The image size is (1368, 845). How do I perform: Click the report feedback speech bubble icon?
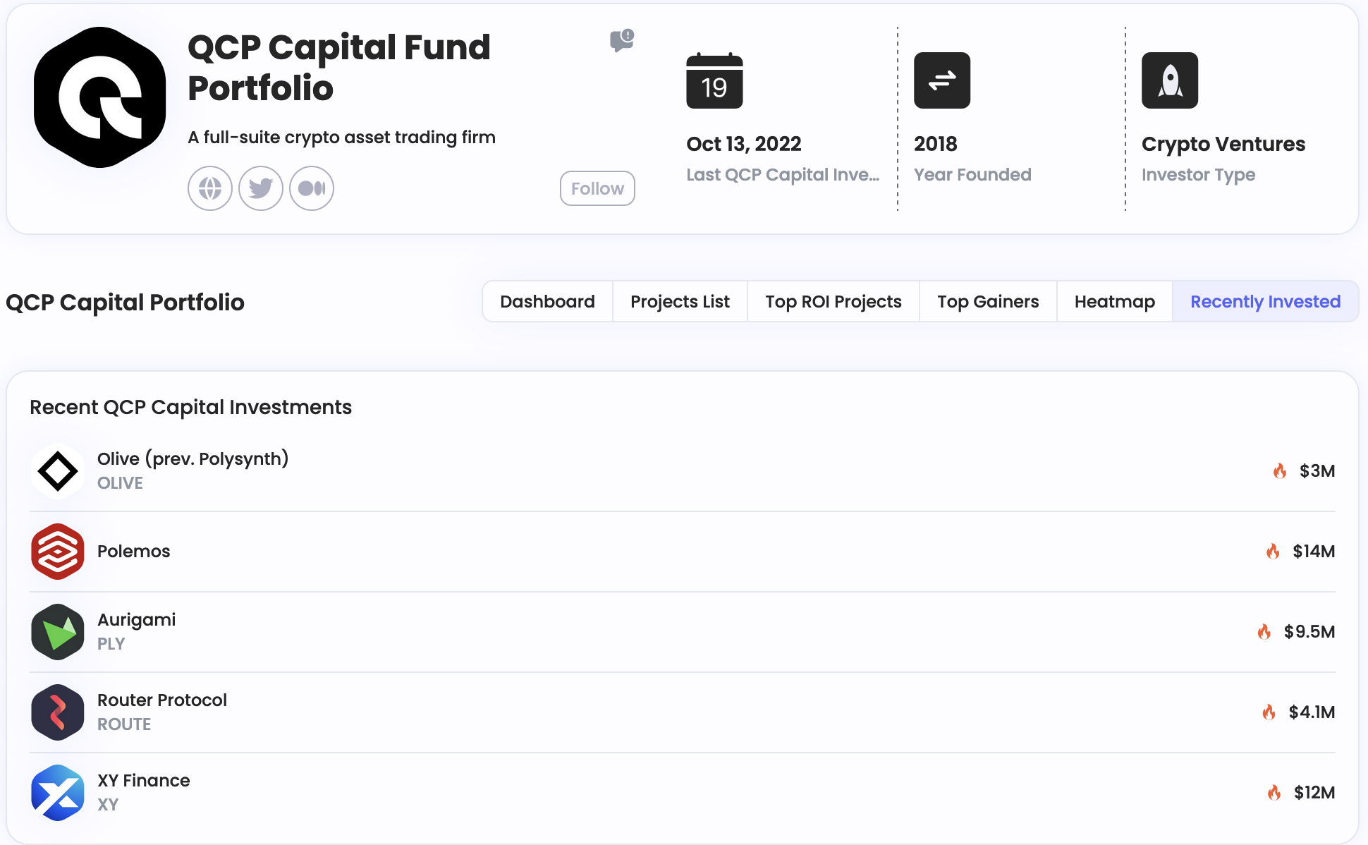point(622,40)
